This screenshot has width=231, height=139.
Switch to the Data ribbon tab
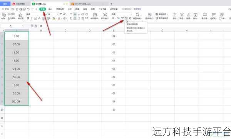pyautogui.click(x=77, y=9)
